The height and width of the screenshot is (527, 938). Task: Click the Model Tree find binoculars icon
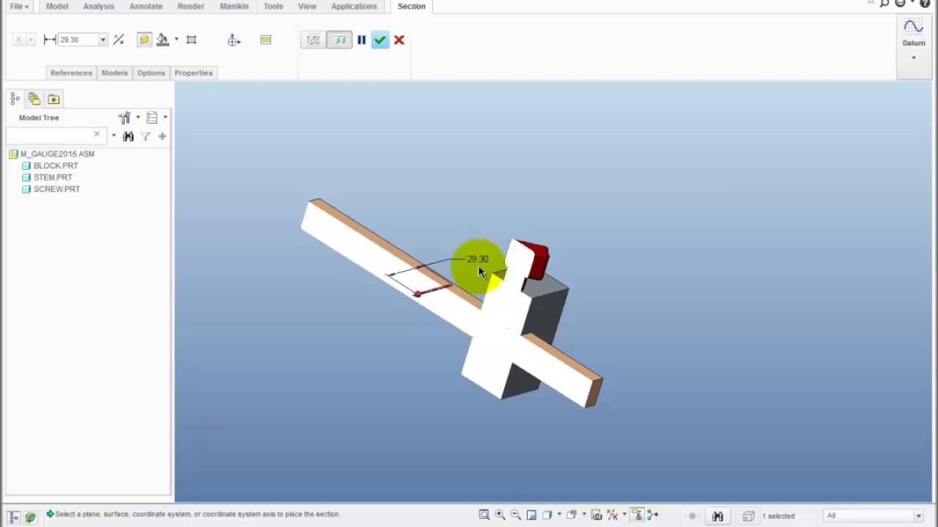coord(128,136)
